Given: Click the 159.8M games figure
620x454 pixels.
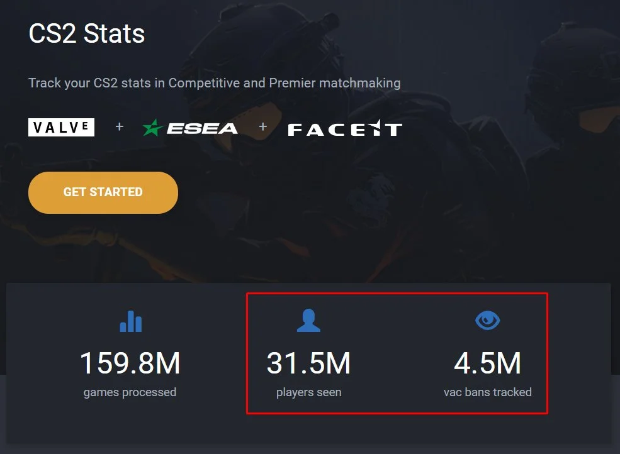Looking at the screenshot, I should pyautogui.click(x=130, y=363).
